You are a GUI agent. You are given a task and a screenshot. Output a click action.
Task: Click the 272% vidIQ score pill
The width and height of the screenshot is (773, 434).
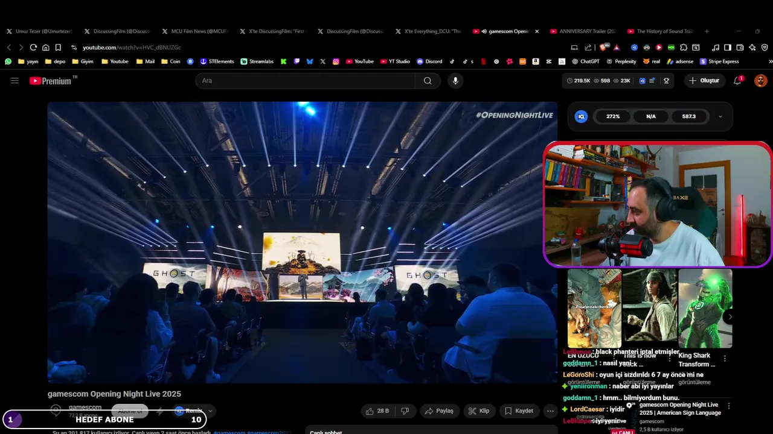pyautogui.click(x=613, y=116)
